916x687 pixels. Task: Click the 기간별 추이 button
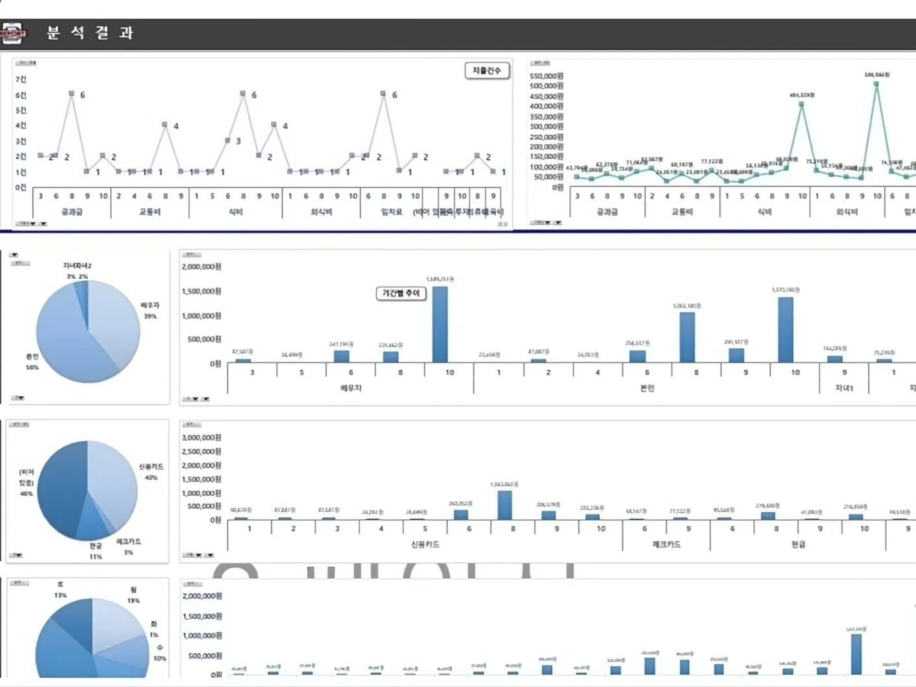point(401,293)
